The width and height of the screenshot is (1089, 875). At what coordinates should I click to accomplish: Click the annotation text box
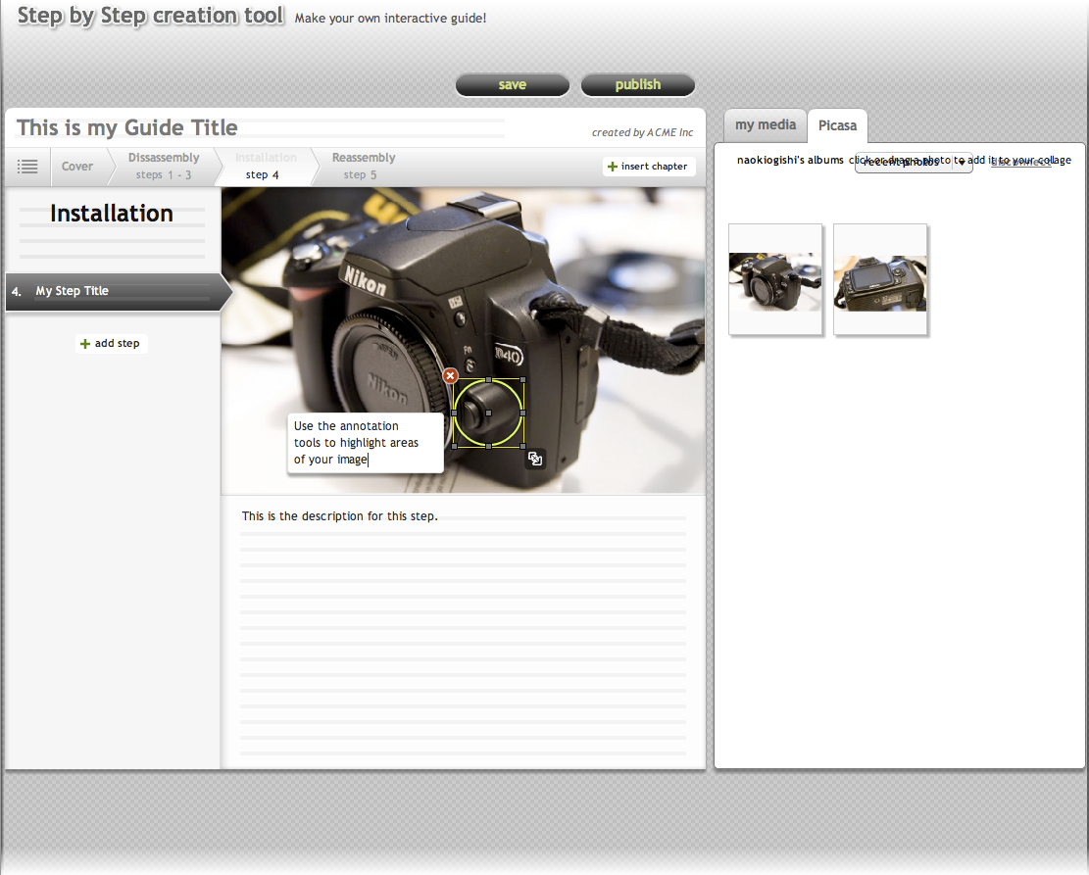(x=366, y=443)
